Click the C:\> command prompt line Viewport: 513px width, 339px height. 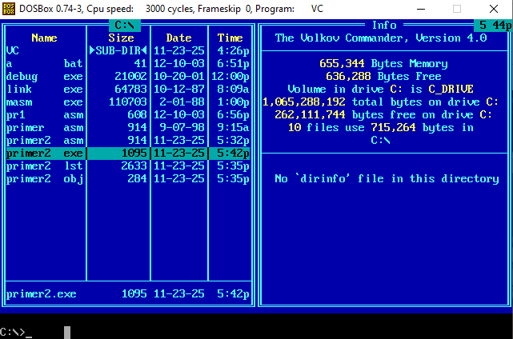coord(16,332)
